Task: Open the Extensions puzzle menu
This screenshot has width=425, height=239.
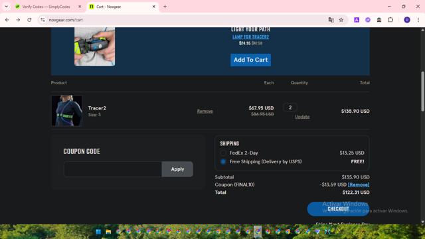Action: 390,20
